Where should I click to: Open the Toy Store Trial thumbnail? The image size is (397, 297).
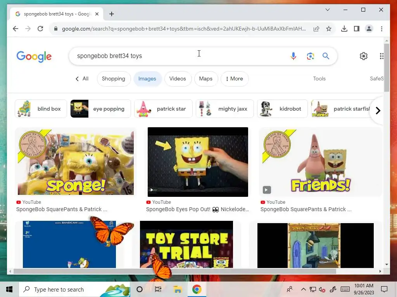(x=186, y=244)
